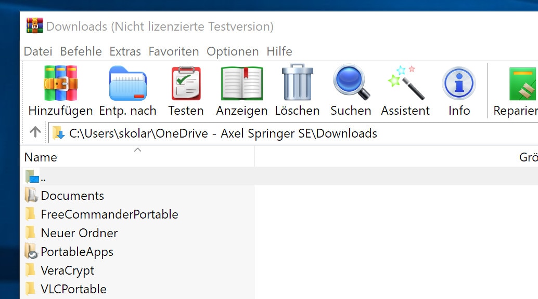Show archive info via the Info icon
This screenshot has width=538, height=299.
[x=458, y=83]
